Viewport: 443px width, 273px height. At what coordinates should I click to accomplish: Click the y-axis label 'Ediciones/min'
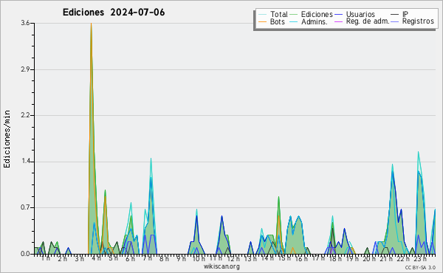(x=7, y=139)
